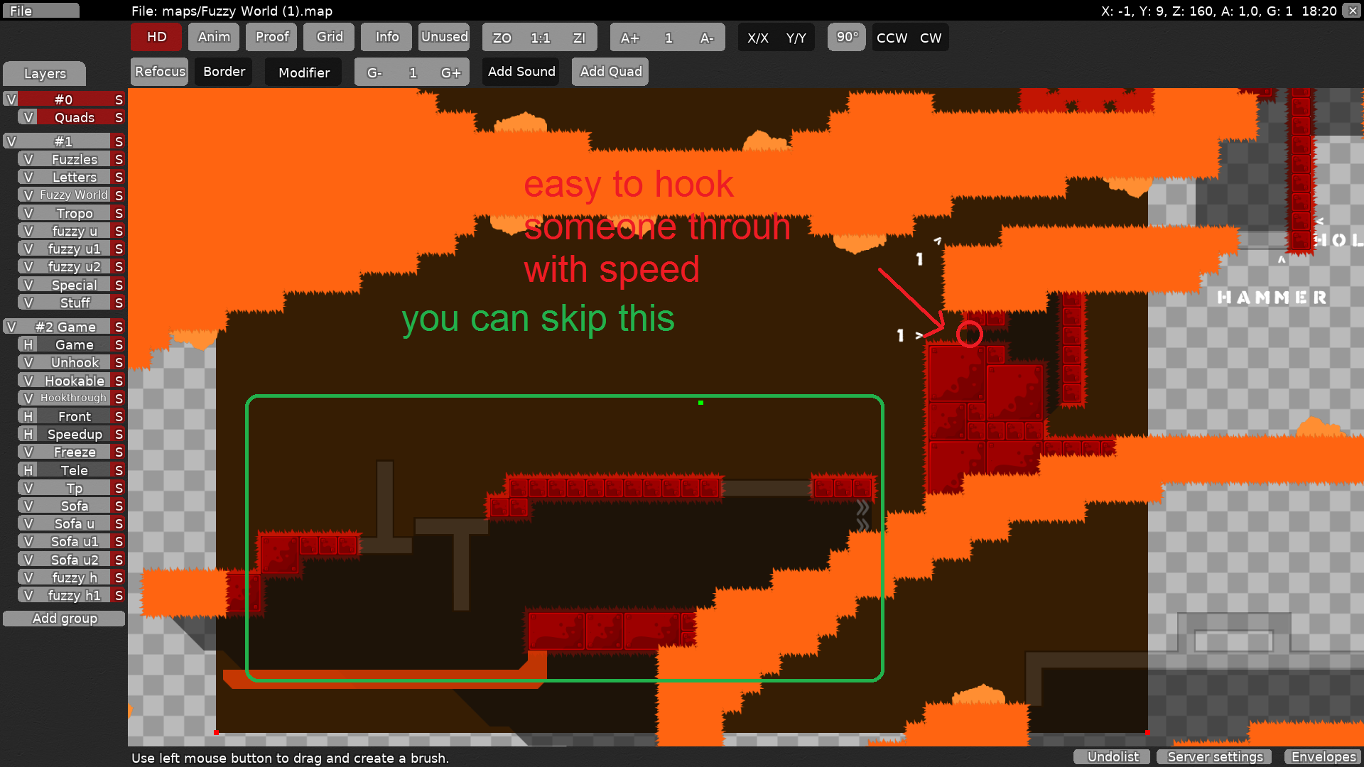This screenshot has height=767, width=1364.
Task: Select the Hookable layer in list
Action: pos(74,381)
